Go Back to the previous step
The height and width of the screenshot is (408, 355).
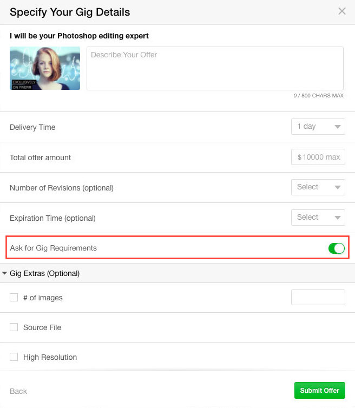18,391
